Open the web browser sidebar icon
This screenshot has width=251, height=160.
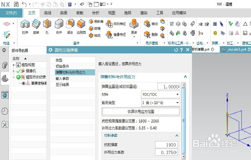coord(5,95)
